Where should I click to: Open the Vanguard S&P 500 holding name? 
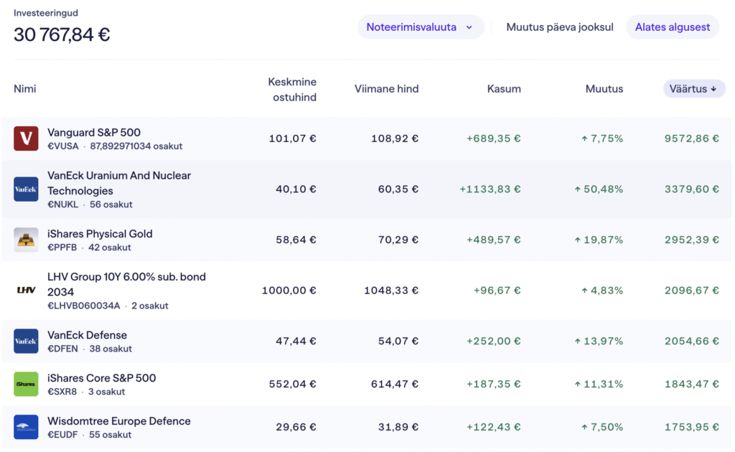(94, 132)
